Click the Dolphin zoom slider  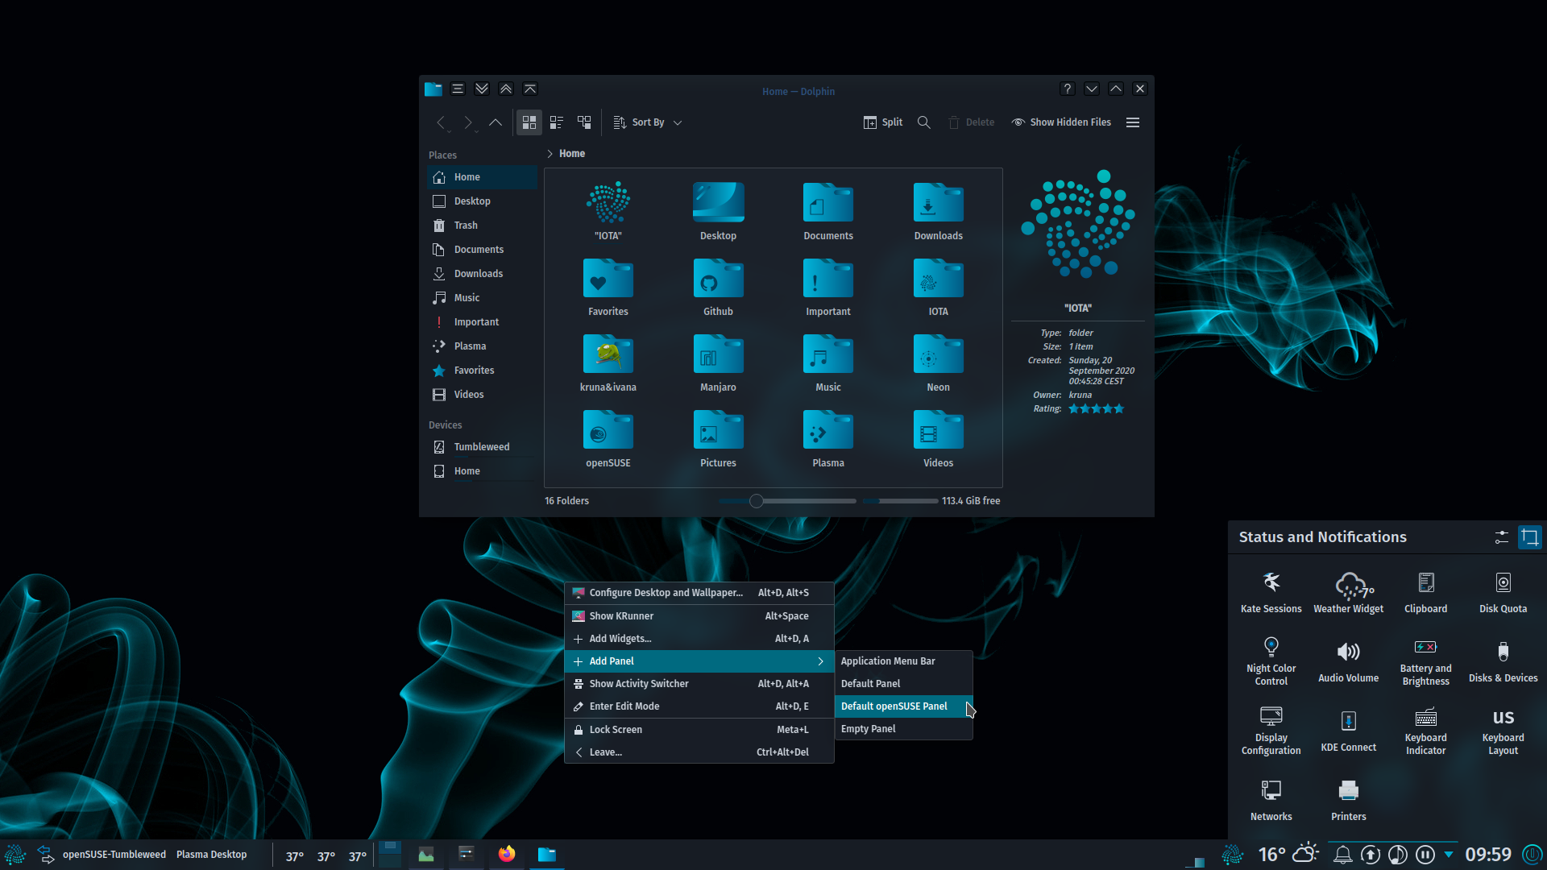(787, 501)
